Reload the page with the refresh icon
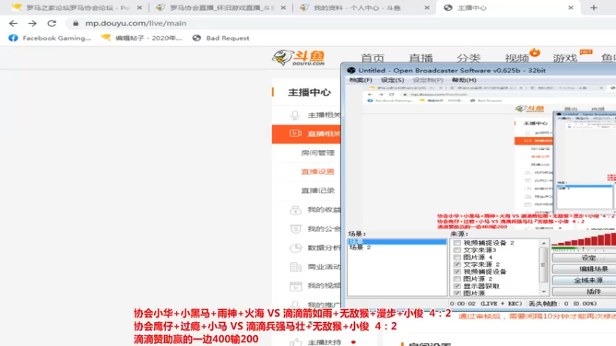The image size is (616, 346). 52,24
